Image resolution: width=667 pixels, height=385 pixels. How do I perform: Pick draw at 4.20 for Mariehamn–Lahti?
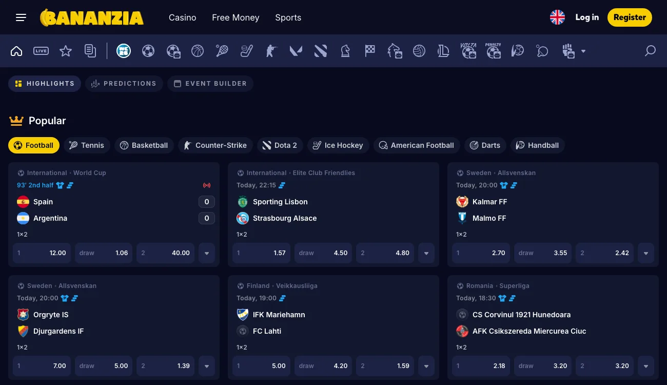point(323,366)
